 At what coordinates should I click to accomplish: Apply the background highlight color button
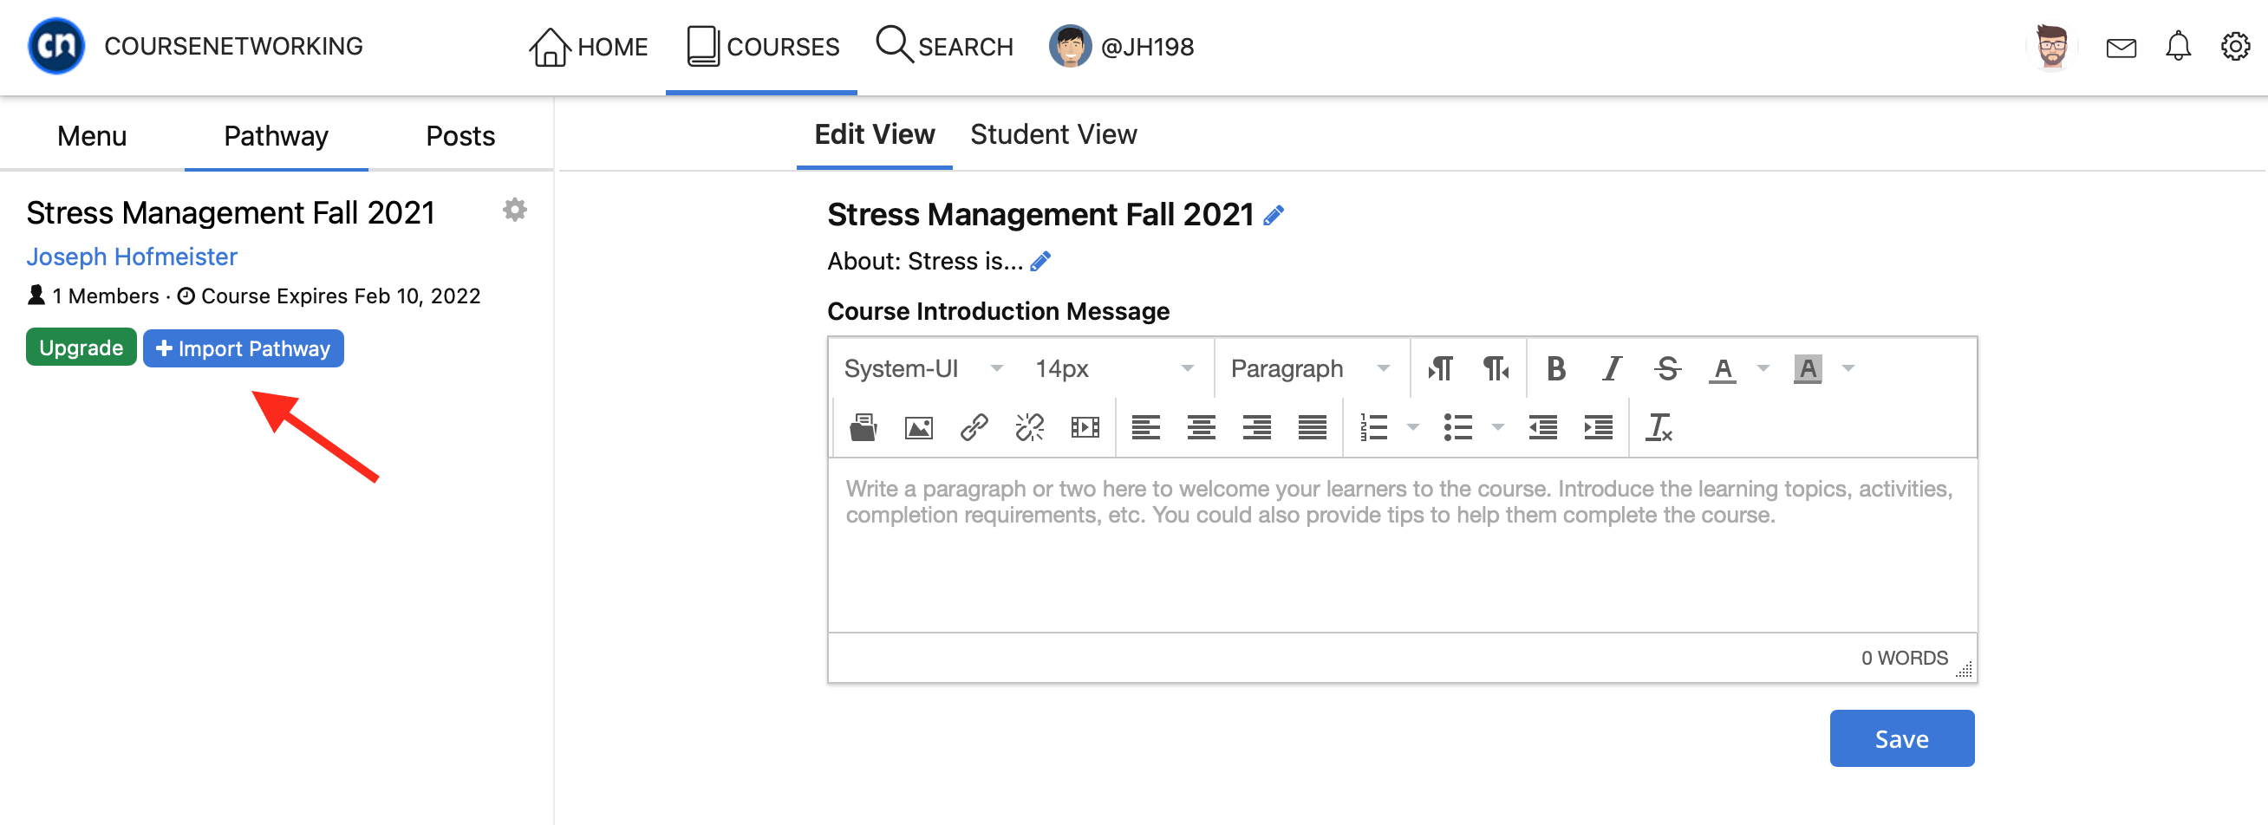pos(1808,368)
